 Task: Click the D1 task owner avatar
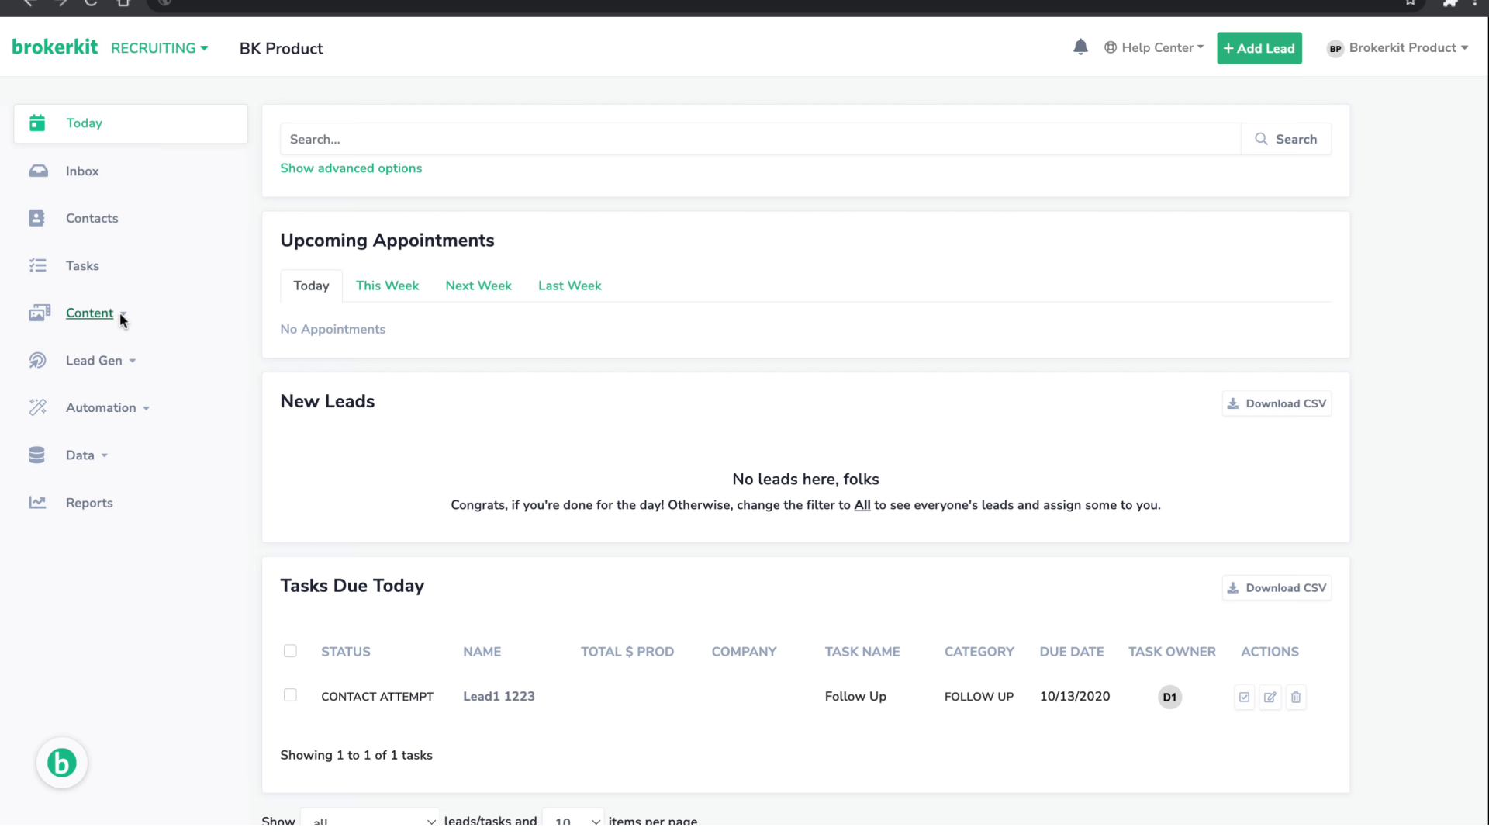[1169, 697]
